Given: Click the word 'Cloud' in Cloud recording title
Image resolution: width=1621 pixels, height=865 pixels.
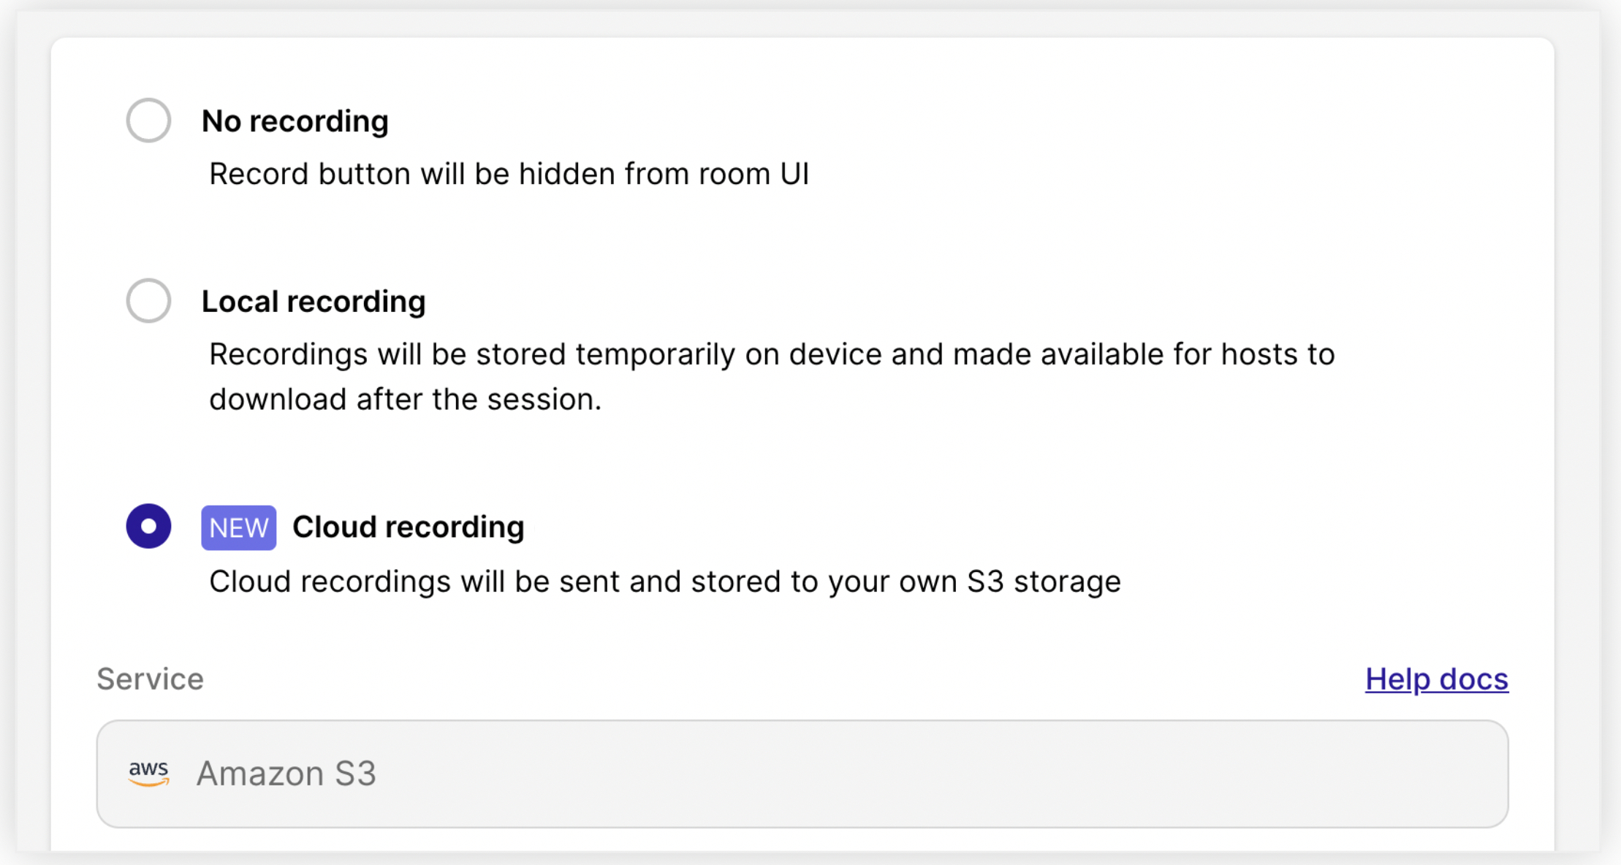Looking at the screenshot, I should pos(334,527).
